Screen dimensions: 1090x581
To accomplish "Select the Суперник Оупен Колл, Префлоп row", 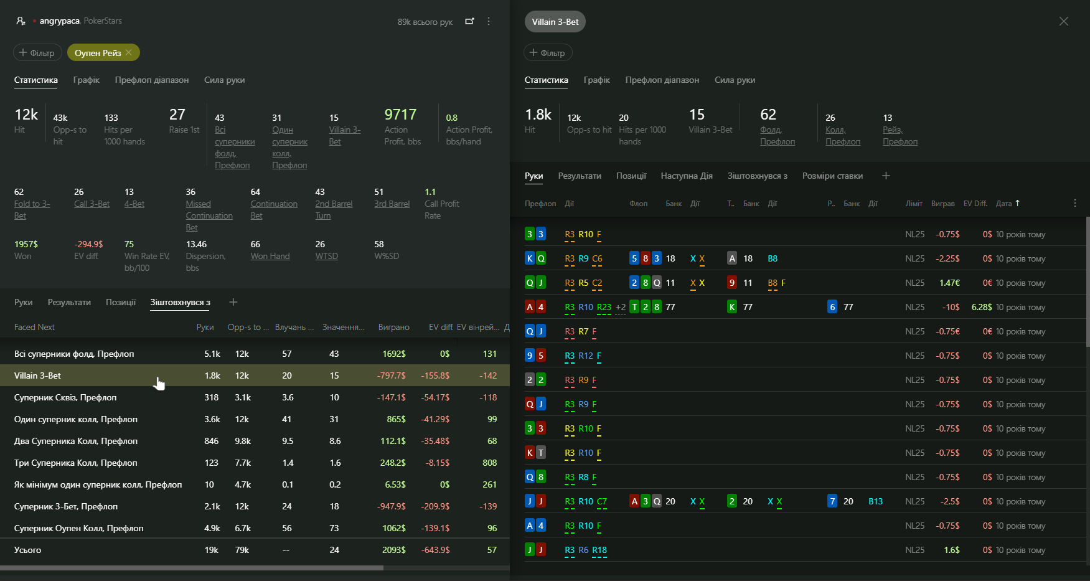I will [x=255, y=528].
